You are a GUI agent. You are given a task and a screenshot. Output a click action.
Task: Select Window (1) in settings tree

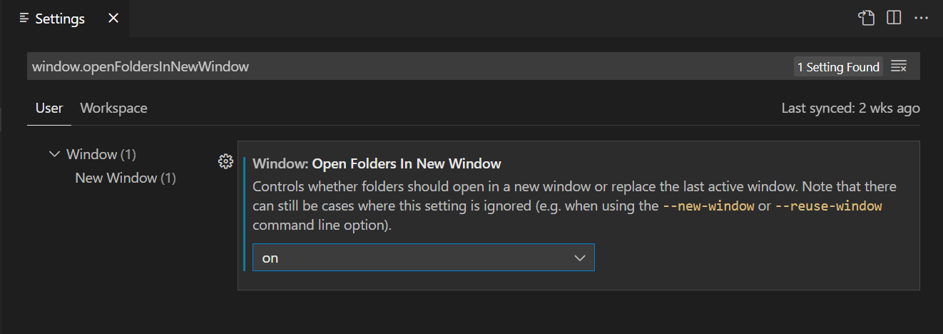pos(101,154)
